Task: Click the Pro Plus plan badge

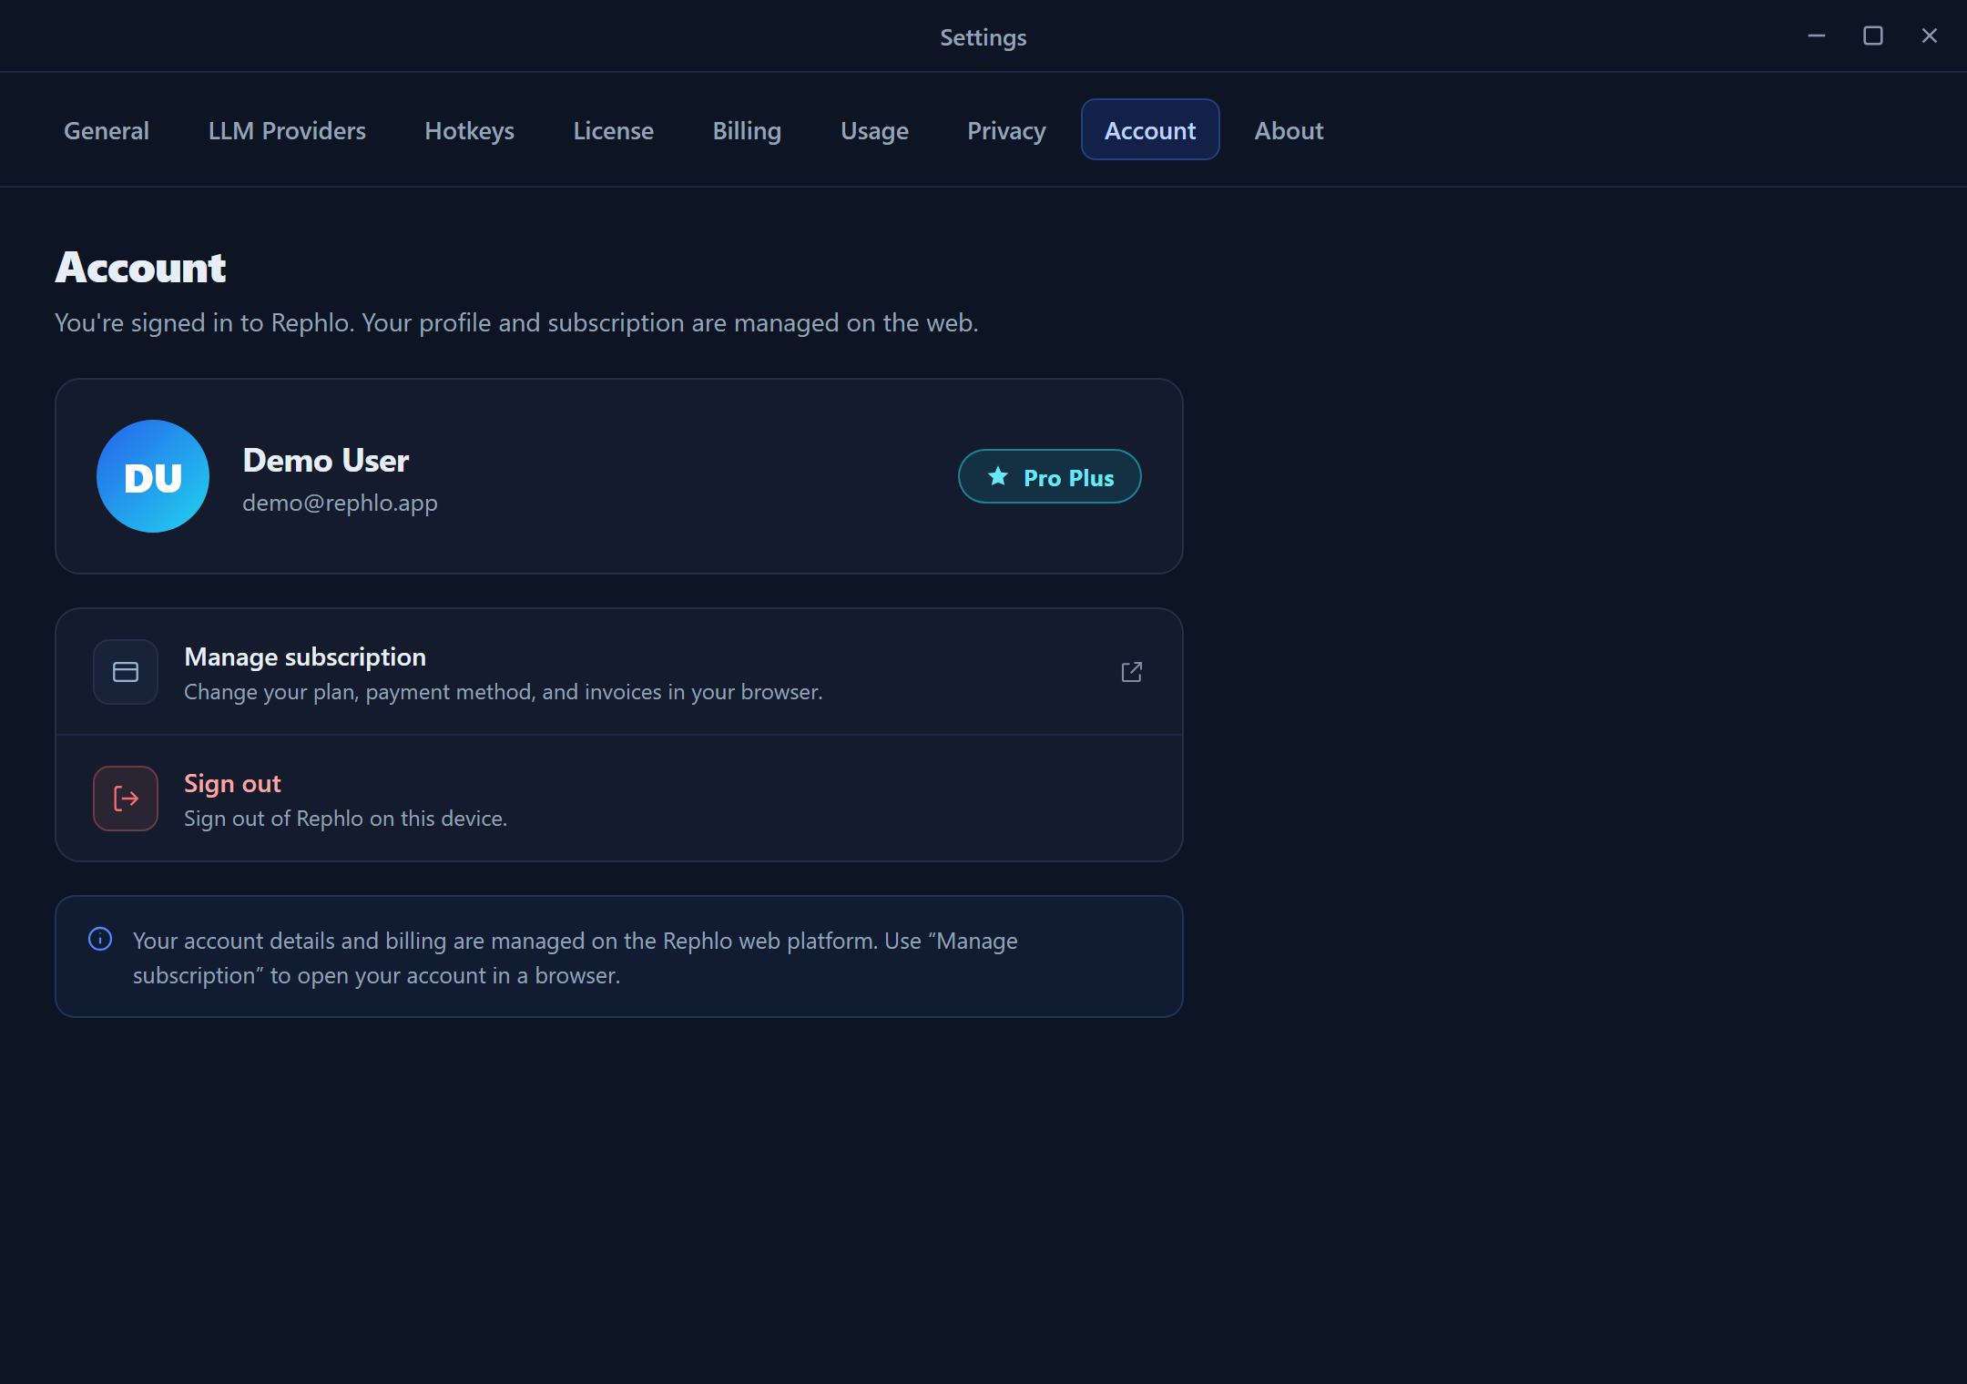Action: (x=1049, y=476)
